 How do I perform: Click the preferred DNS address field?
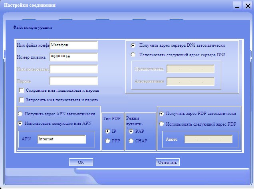pos(190,69)
